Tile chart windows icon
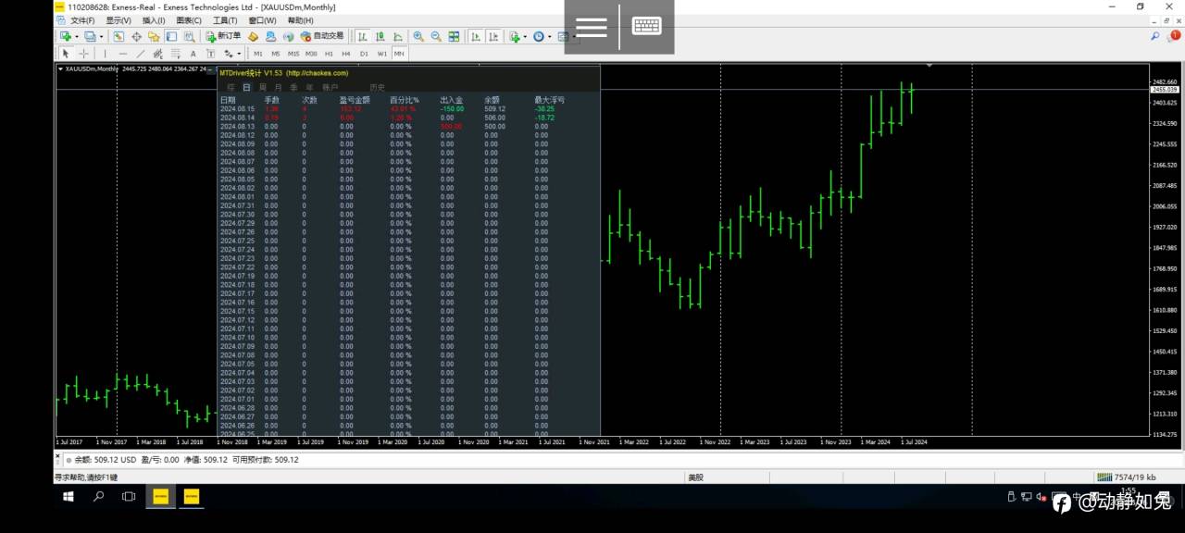 point(454,36)
